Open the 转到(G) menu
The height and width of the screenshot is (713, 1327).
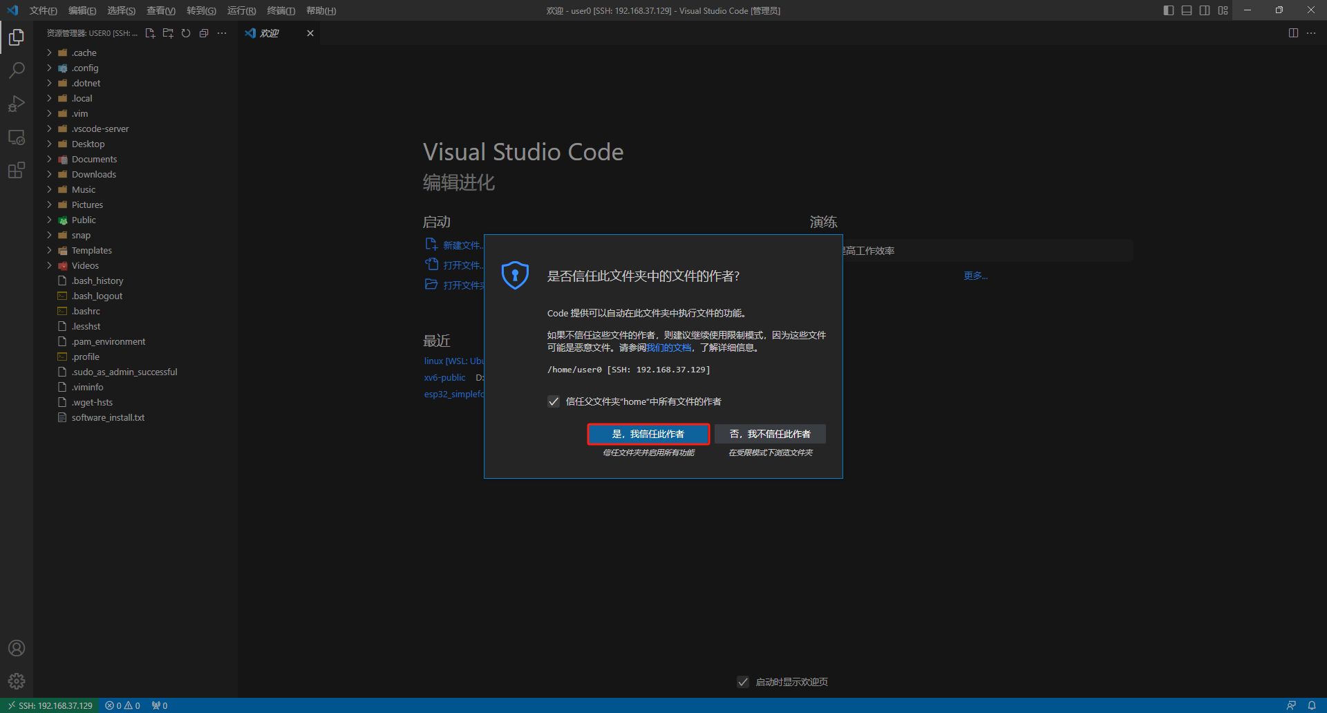[201, 10]
